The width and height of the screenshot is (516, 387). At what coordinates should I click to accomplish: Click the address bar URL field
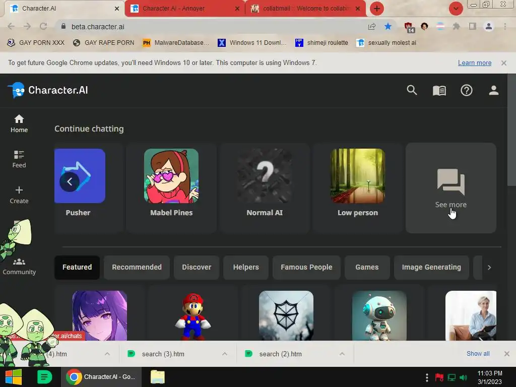[x=211, y=27]
